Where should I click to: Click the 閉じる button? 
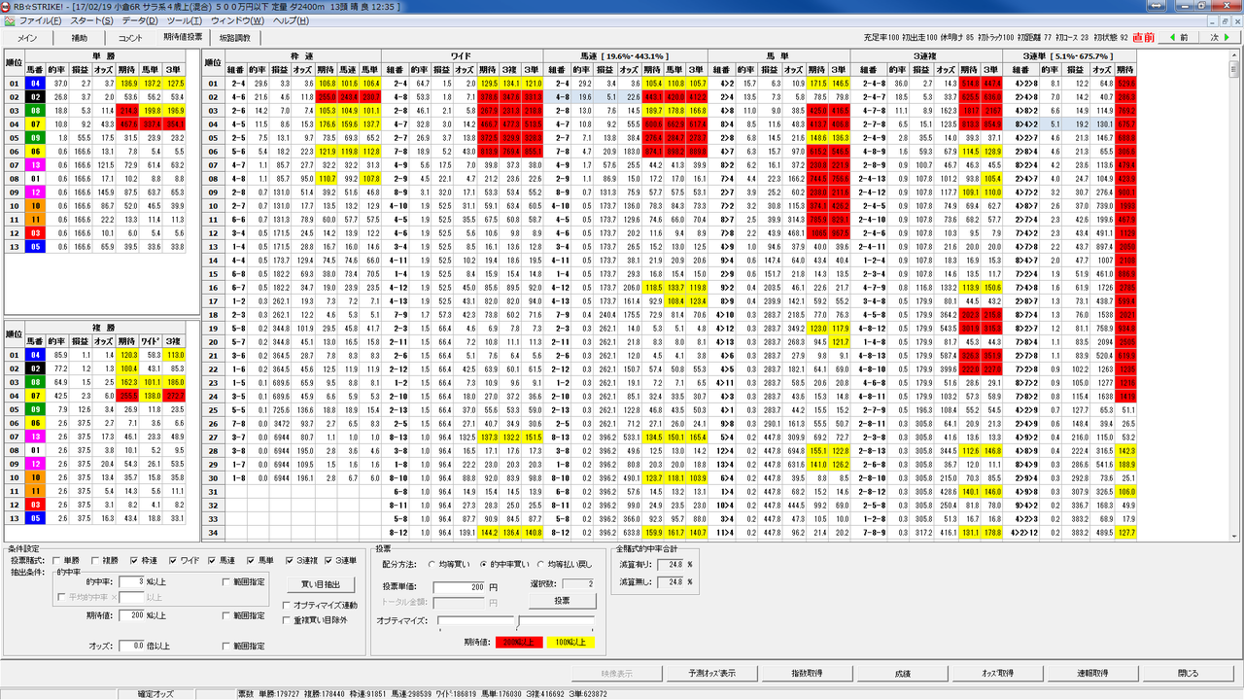click(x=1188, y=673)
